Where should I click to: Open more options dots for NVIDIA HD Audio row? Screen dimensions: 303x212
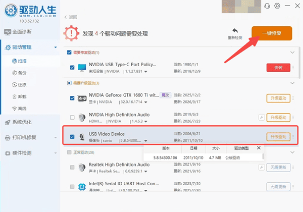click(x=293, y=118)
